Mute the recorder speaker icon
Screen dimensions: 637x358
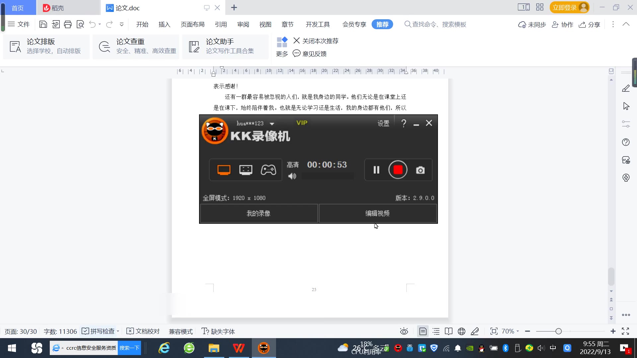point(292,176)
